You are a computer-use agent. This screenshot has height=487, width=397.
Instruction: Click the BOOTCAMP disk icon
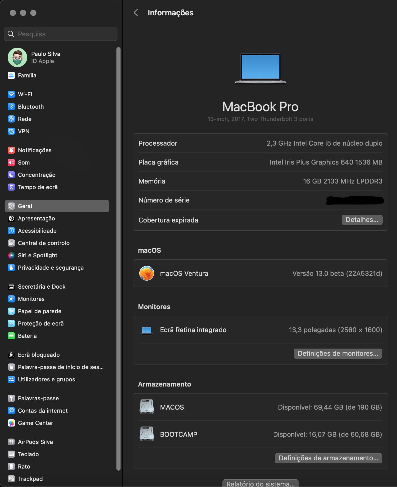(147, 434)
